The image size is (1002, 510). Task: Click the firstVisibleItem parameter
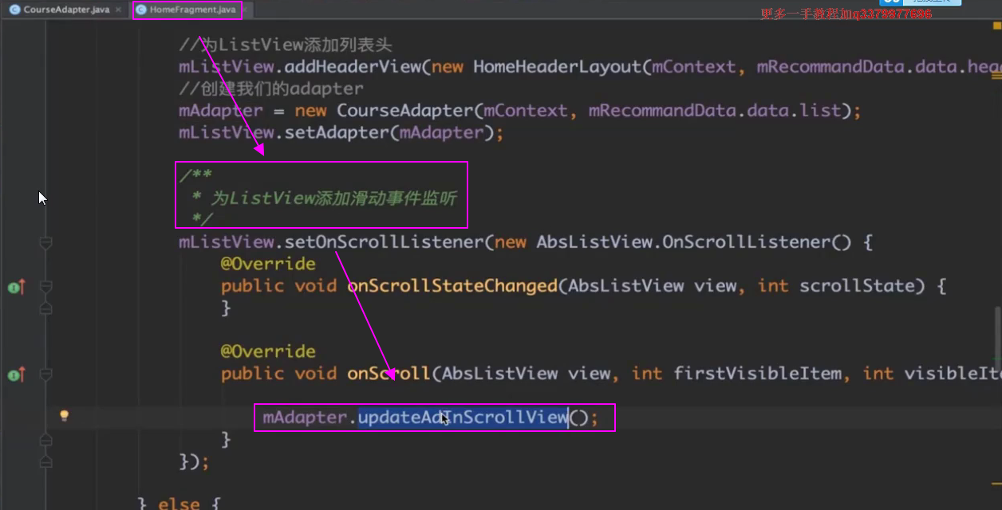coord(757,373)
